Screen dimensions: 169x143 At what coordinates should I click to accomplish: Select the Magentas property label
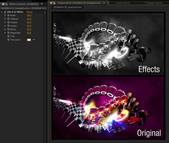click(x=15, y=33)
